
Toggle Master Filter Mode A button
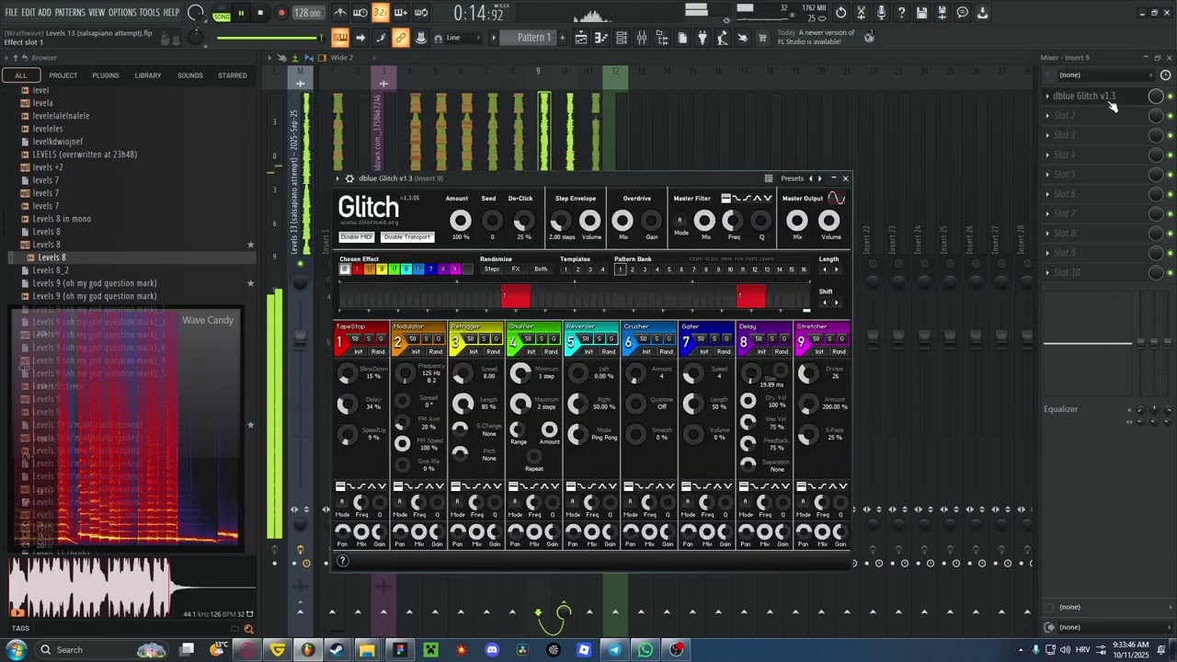pyautogui.click(x=680, y=221)
